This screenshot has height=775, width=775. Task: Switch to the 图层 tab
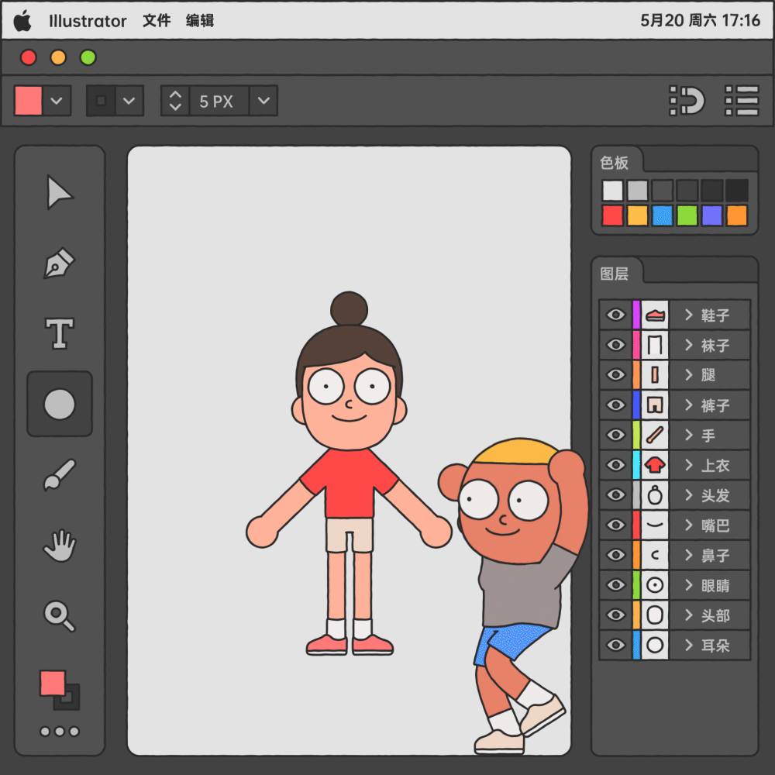tap(615, 274)
